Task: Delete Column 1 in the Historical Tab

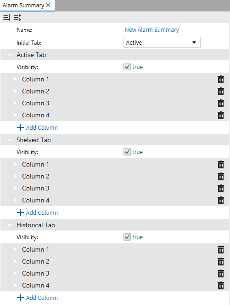Action: click(221, 249)
